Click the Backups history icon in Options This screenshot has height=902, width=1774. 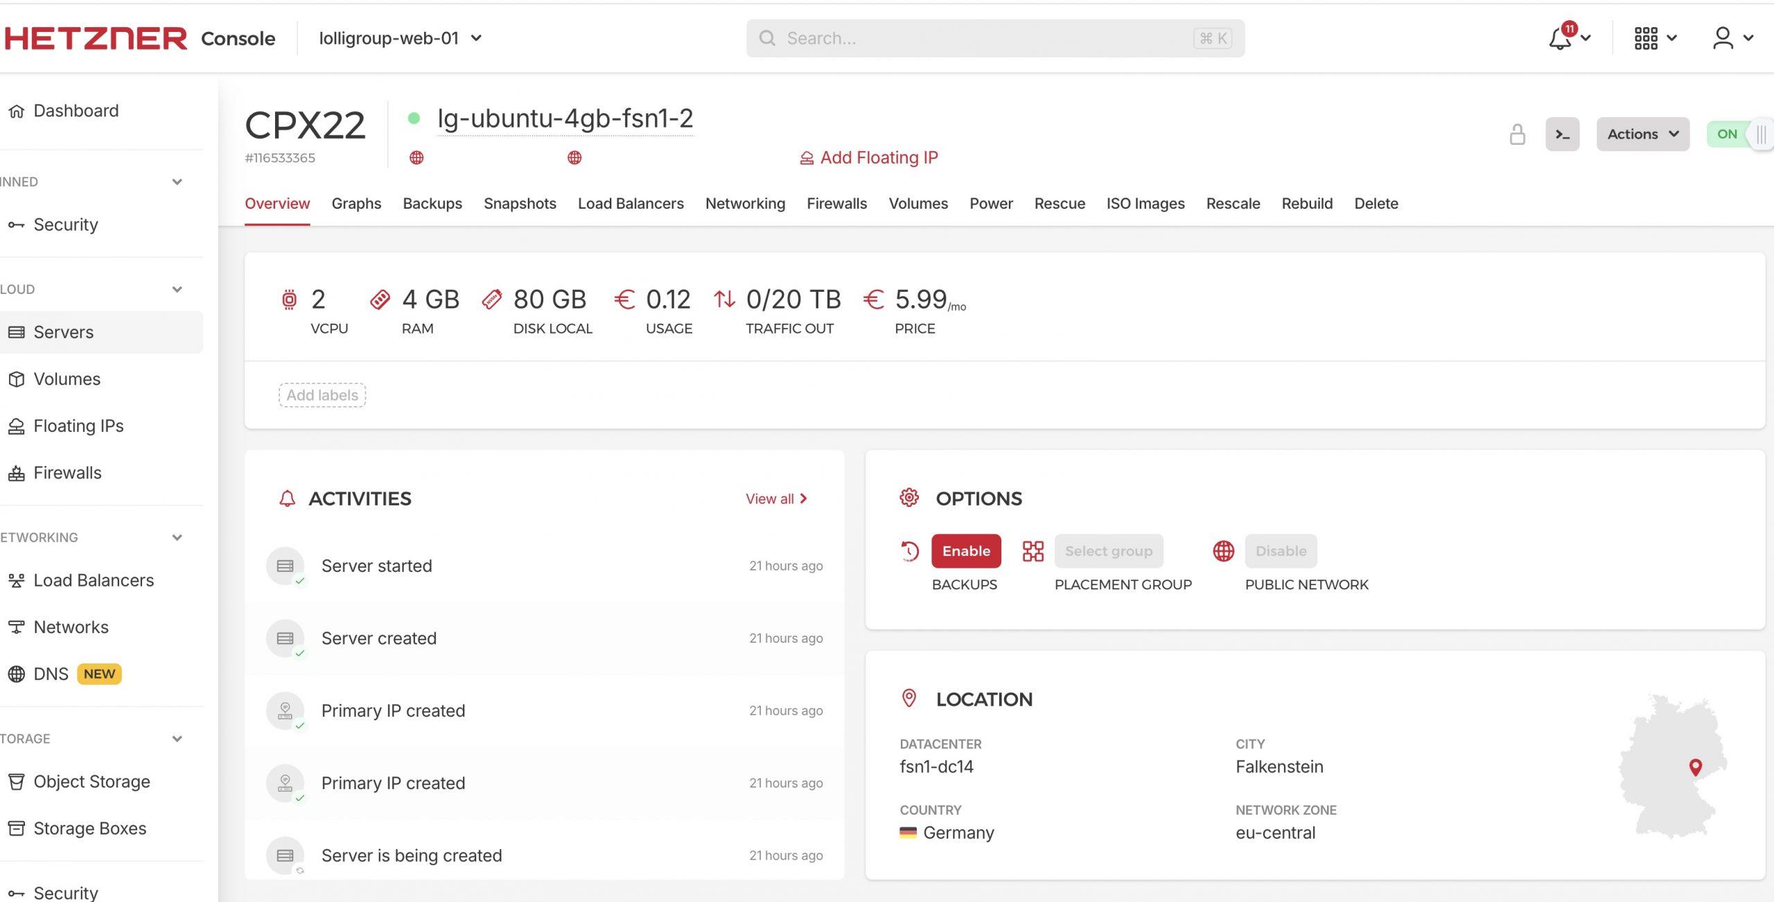pos(909,551)
